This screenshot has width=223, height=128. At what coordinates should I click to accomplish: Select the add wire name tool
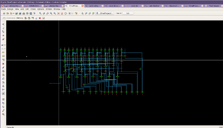click(x=3, y=32)
